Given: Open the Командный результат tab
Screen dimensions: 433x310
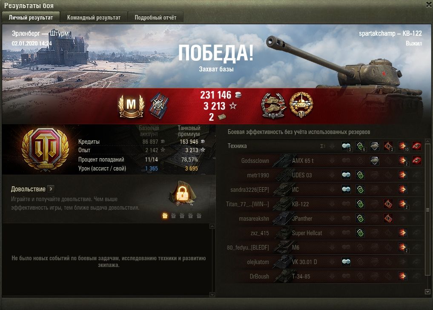Looking at the screenshot, I should point(94,17).
